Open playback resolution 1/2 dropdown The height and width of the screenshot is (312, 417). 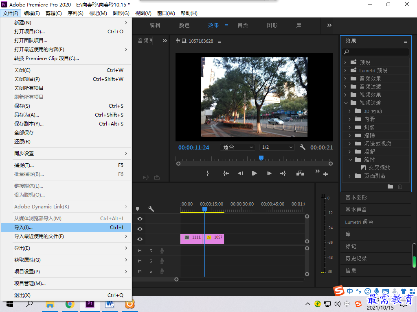(x=277, y=147)
